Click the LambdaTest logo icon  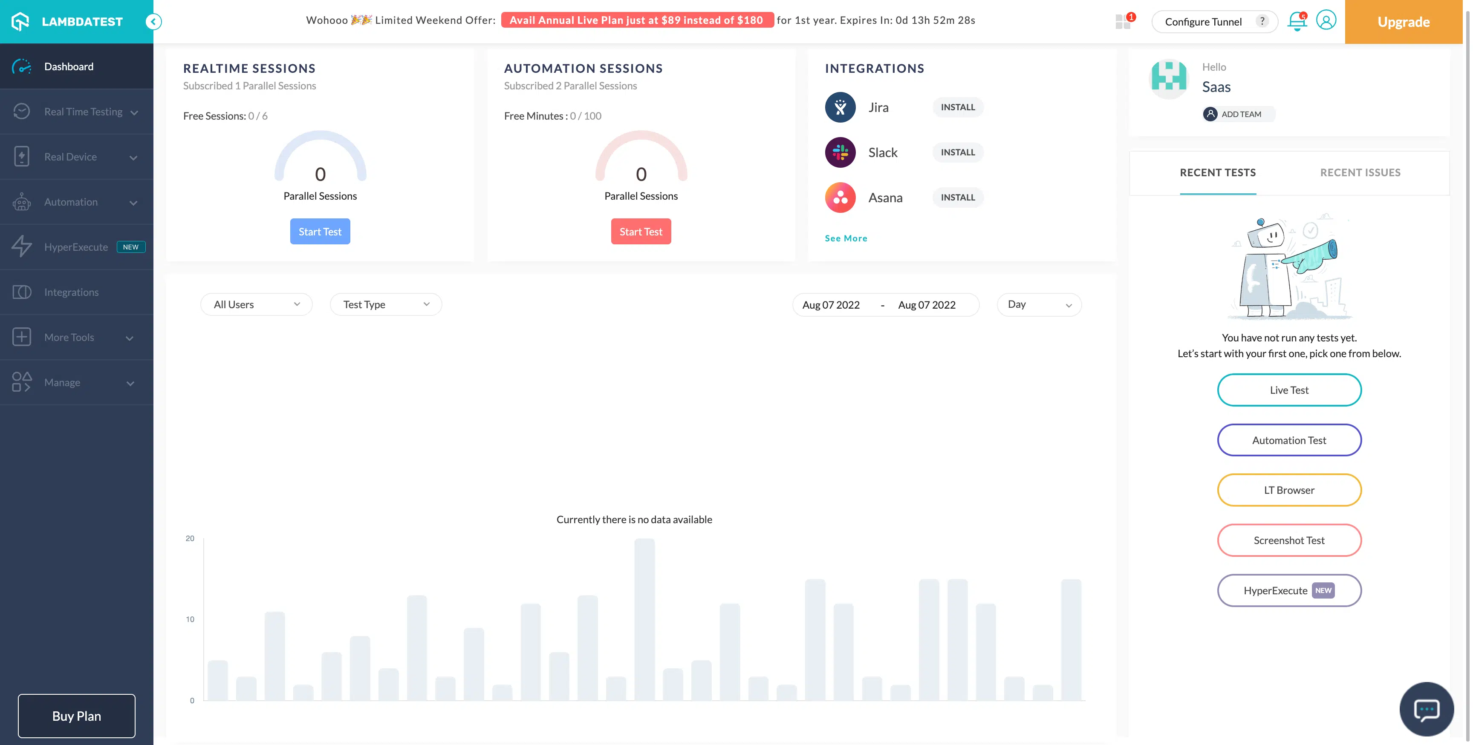[x=20, y=22]
